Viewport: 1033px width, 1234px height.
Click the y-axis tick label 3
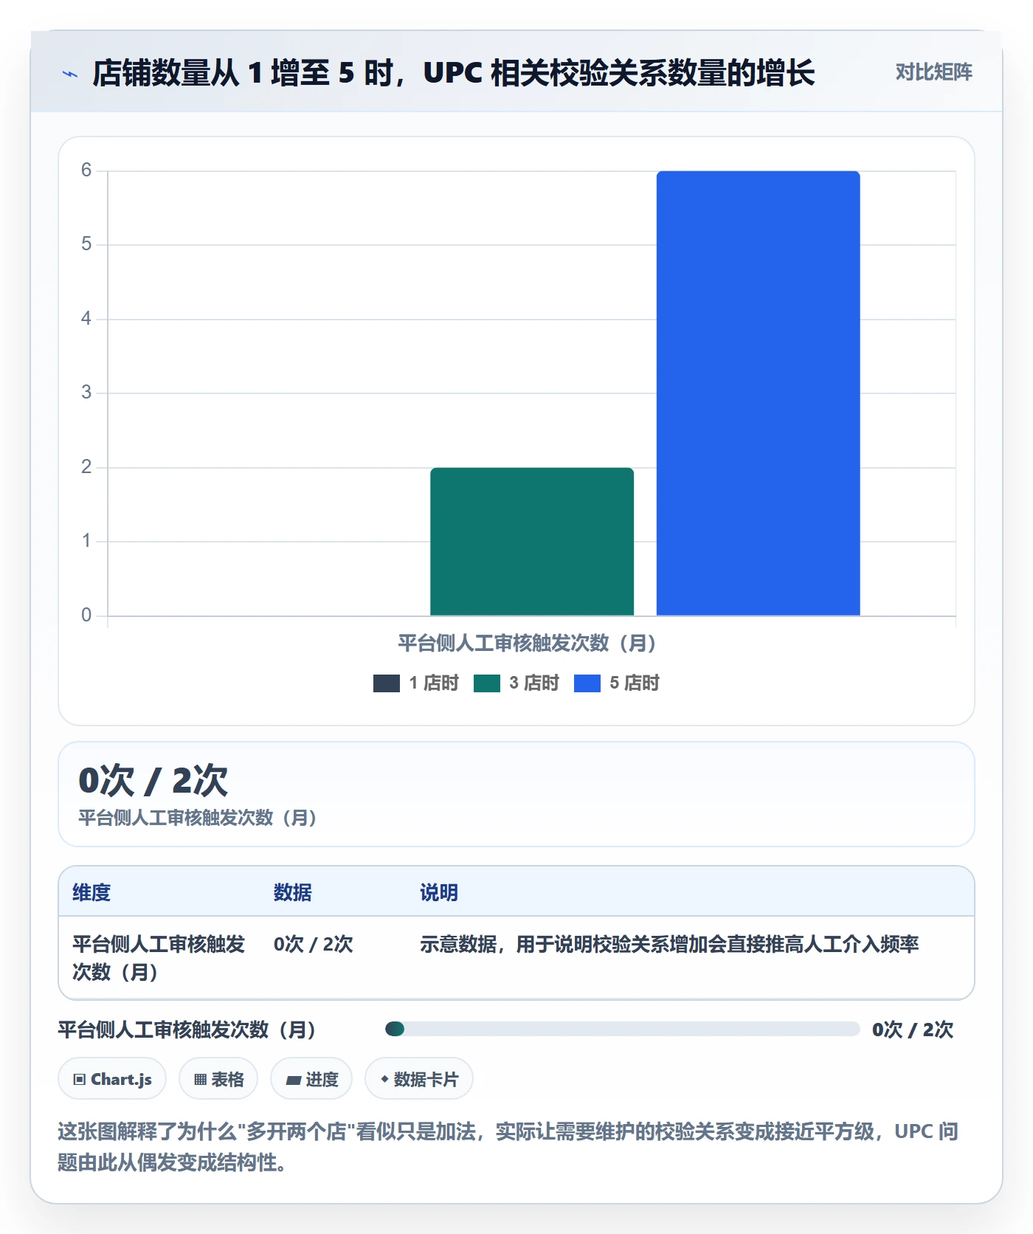(86, 393)
